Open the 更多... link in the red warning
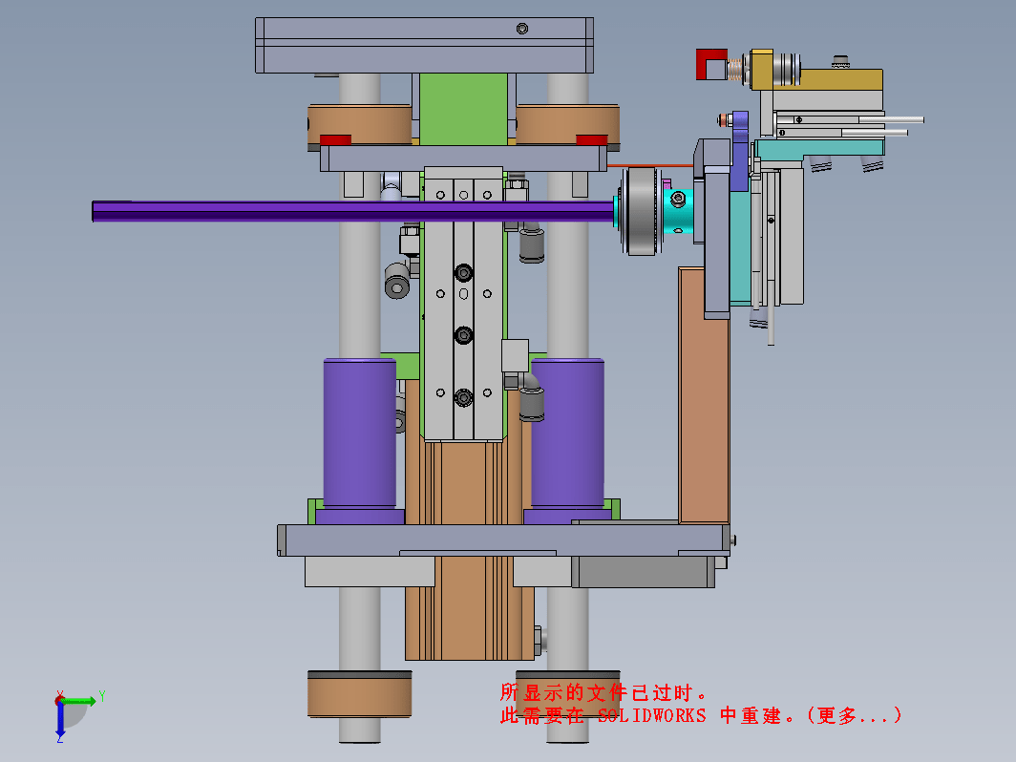 point(855,715)
